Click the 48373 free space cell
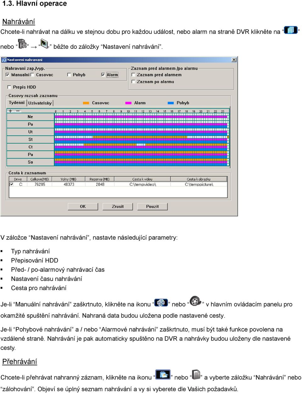Screen dimensions: 302x393 point(69,184)
